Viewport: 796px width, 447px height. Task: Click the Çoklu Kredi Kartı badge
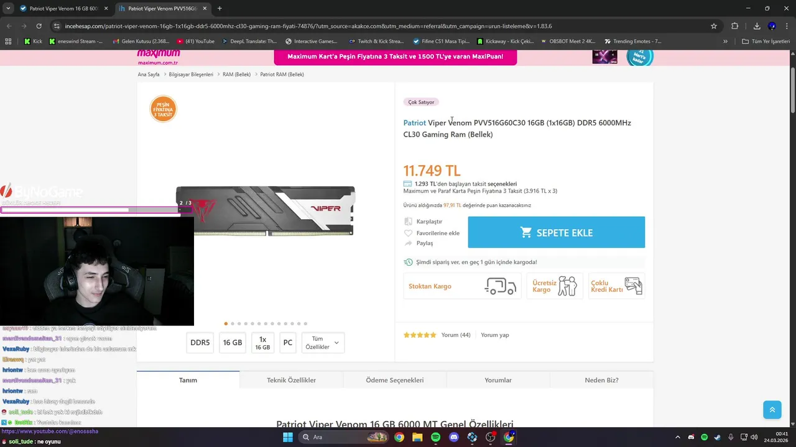click(x=616, y=286)
